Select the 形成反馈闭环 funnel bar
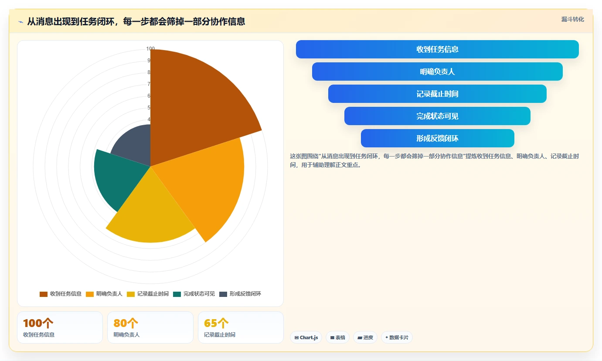 click(437, 138)
